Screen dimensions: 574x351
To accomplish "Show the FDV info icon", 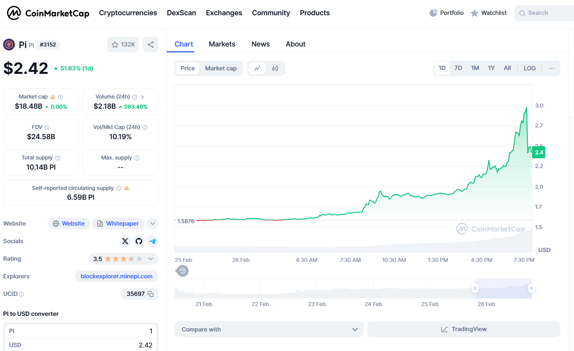I will pyautogui.click(x=47, y=127).
